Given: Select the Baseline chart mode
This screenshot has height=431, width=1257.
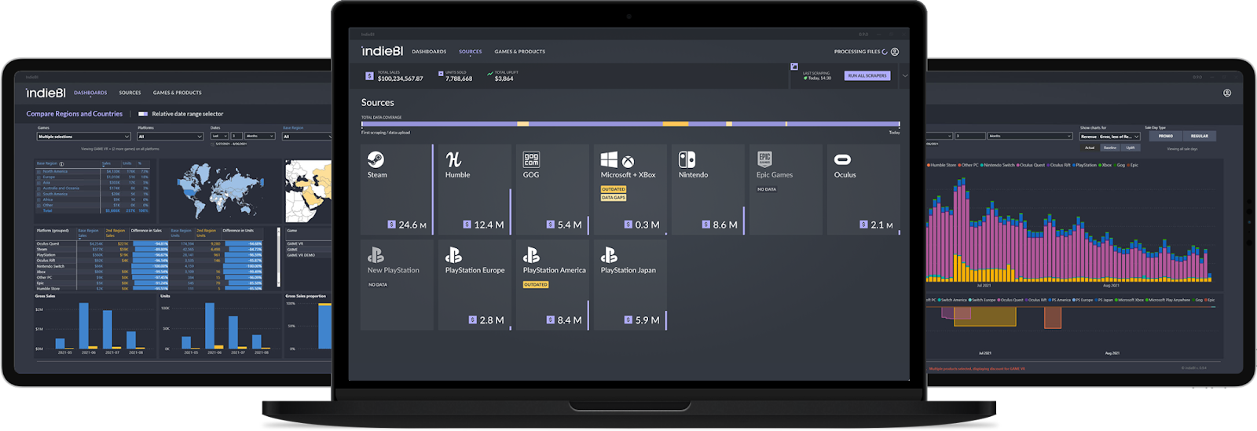Looking at the screenshot, I should pos(1109,148).
